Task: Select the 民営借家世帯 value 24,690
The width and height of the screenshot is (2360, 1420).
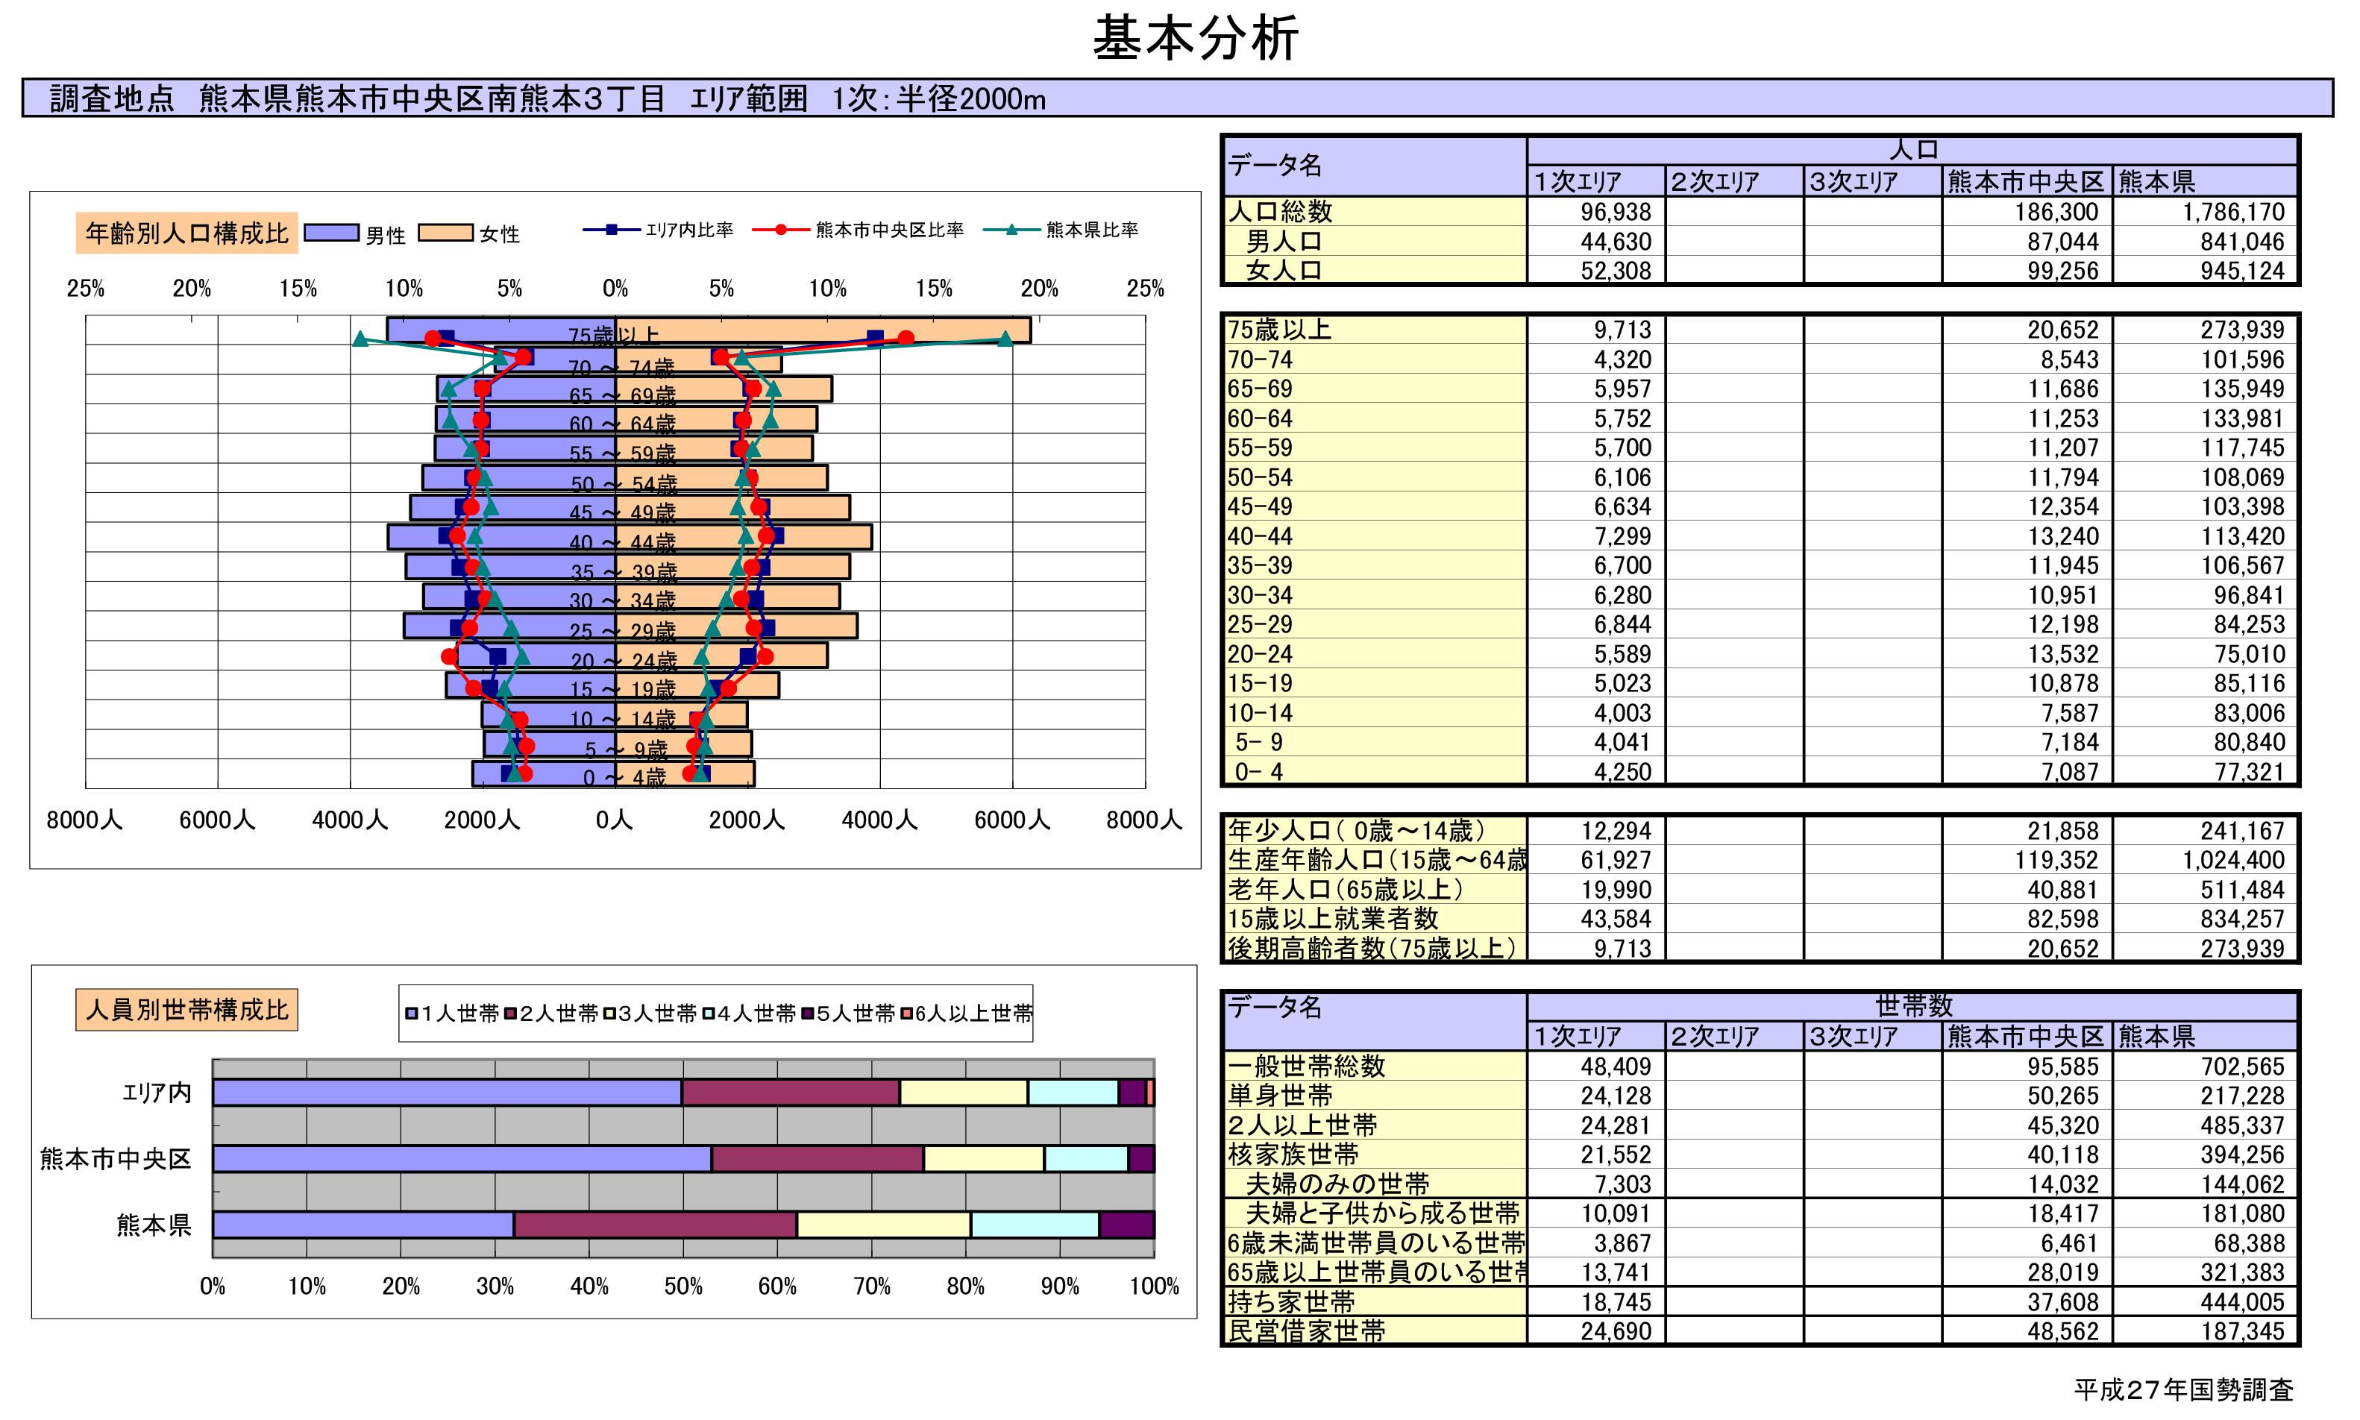Action: tap(1596, 1331)
